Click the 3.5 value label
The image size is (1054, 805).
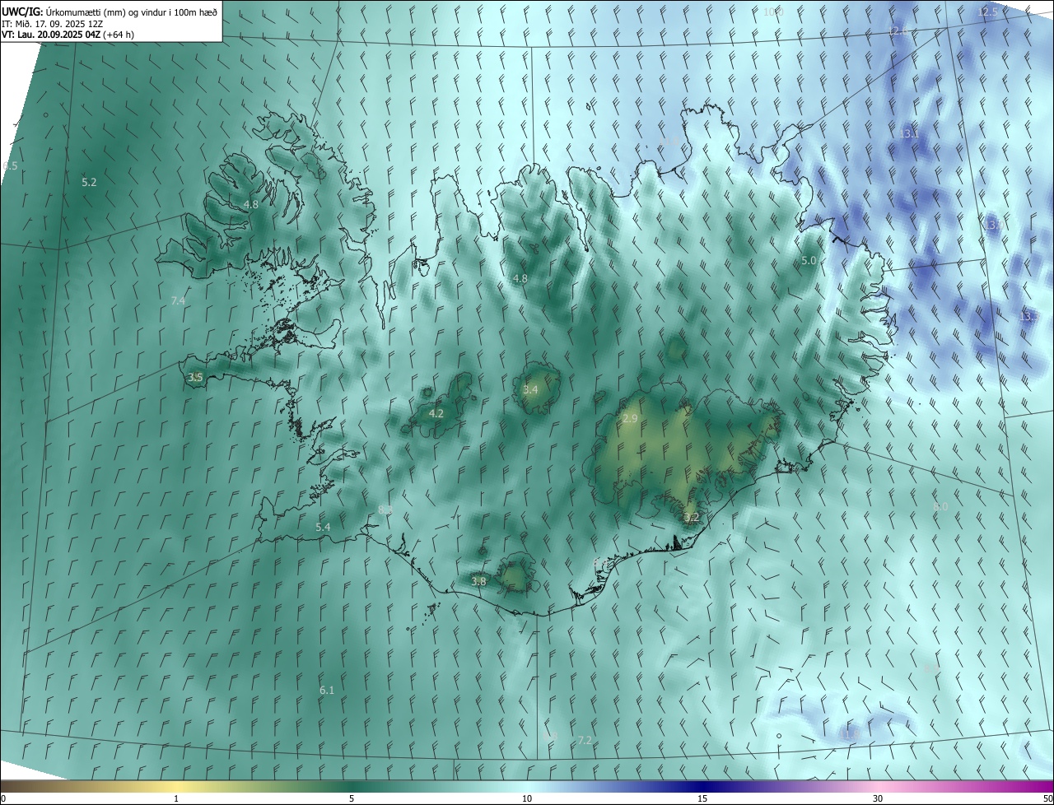195,378
